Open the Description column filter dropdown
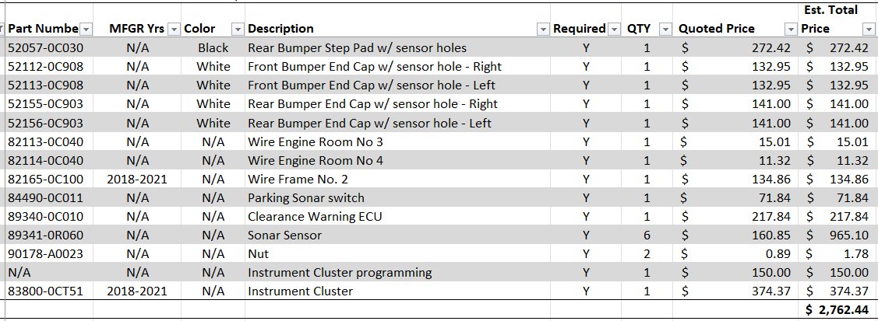 coord(543,29)
